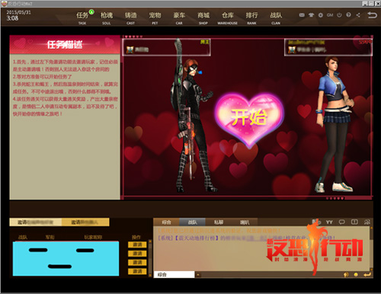Open the 排行 RANK menu
381x294 pixels.
pyautogui.click(x=251, y=18)
